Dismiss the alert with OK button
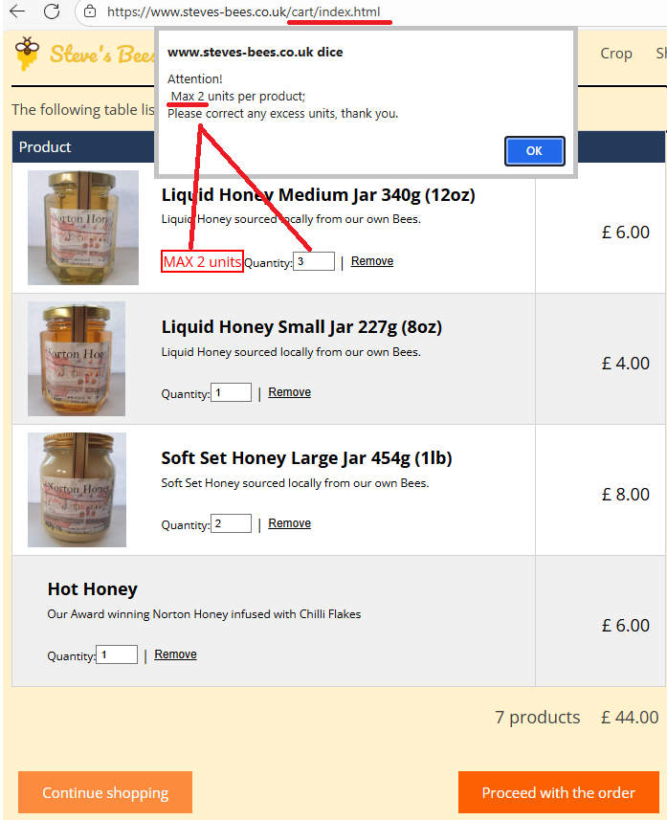Viewport: 667px width, 820px height. click(x=534, y=151)
